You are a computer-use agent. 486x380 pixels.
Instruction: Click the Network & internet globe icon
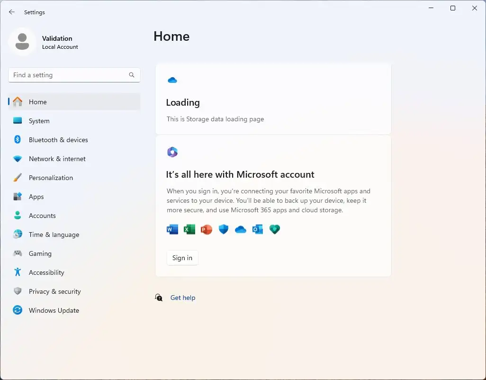[x=17, y=159]
